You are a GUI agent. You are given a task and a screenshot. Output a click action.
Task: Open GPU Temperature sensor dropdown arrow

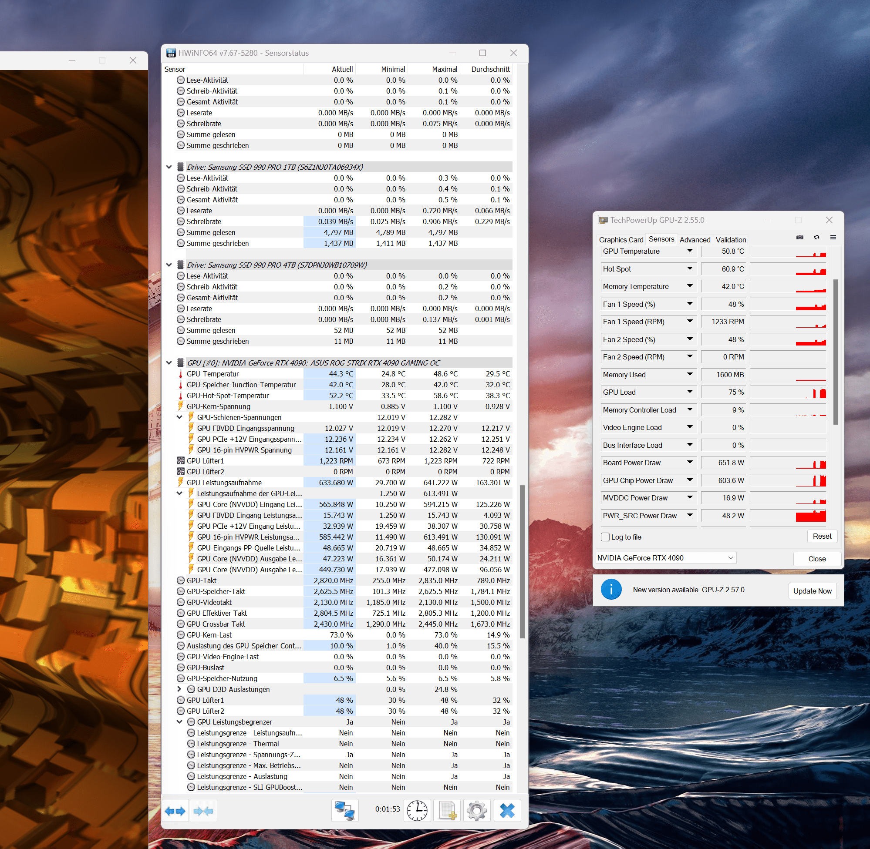690,251
